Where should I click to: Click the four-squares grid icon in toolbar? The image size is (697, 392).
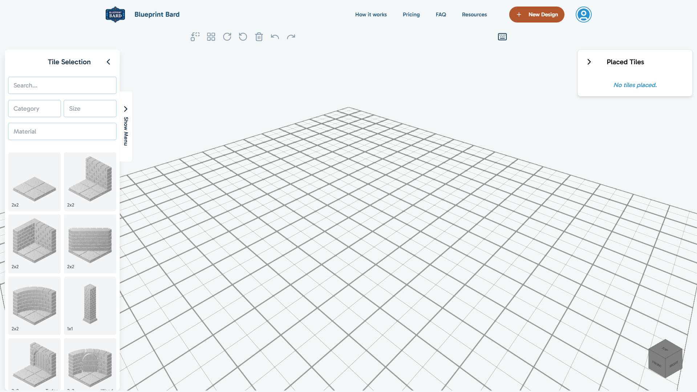[211, 37]
